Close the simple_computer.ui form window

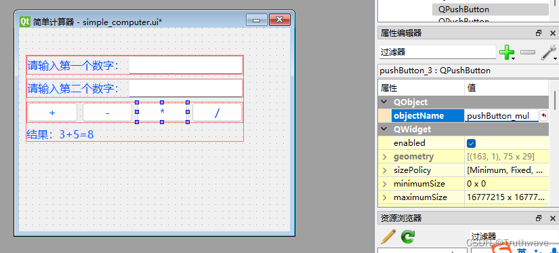coord(280,20)
